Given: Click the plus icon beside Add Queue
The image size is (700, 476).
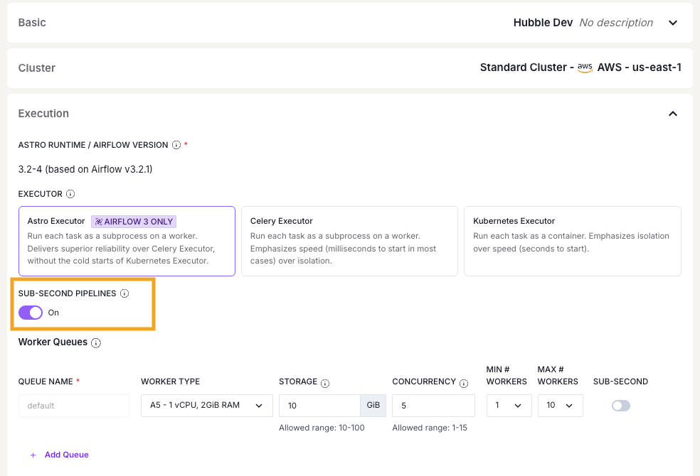Looking at the screenshot, I should (33, 455).
